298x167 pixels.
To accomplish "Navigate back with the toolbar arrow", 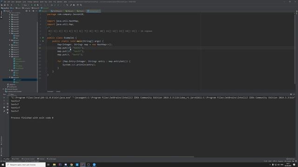I will (x=11, y=5).
